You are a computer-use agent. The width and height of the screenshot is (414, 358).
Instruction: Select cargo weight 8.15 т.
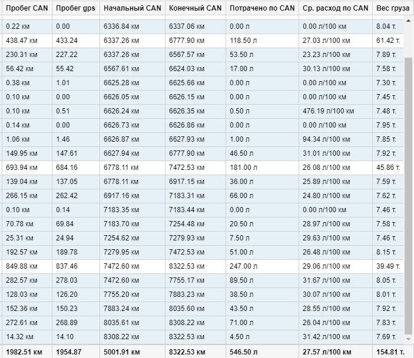pos(386,252)
